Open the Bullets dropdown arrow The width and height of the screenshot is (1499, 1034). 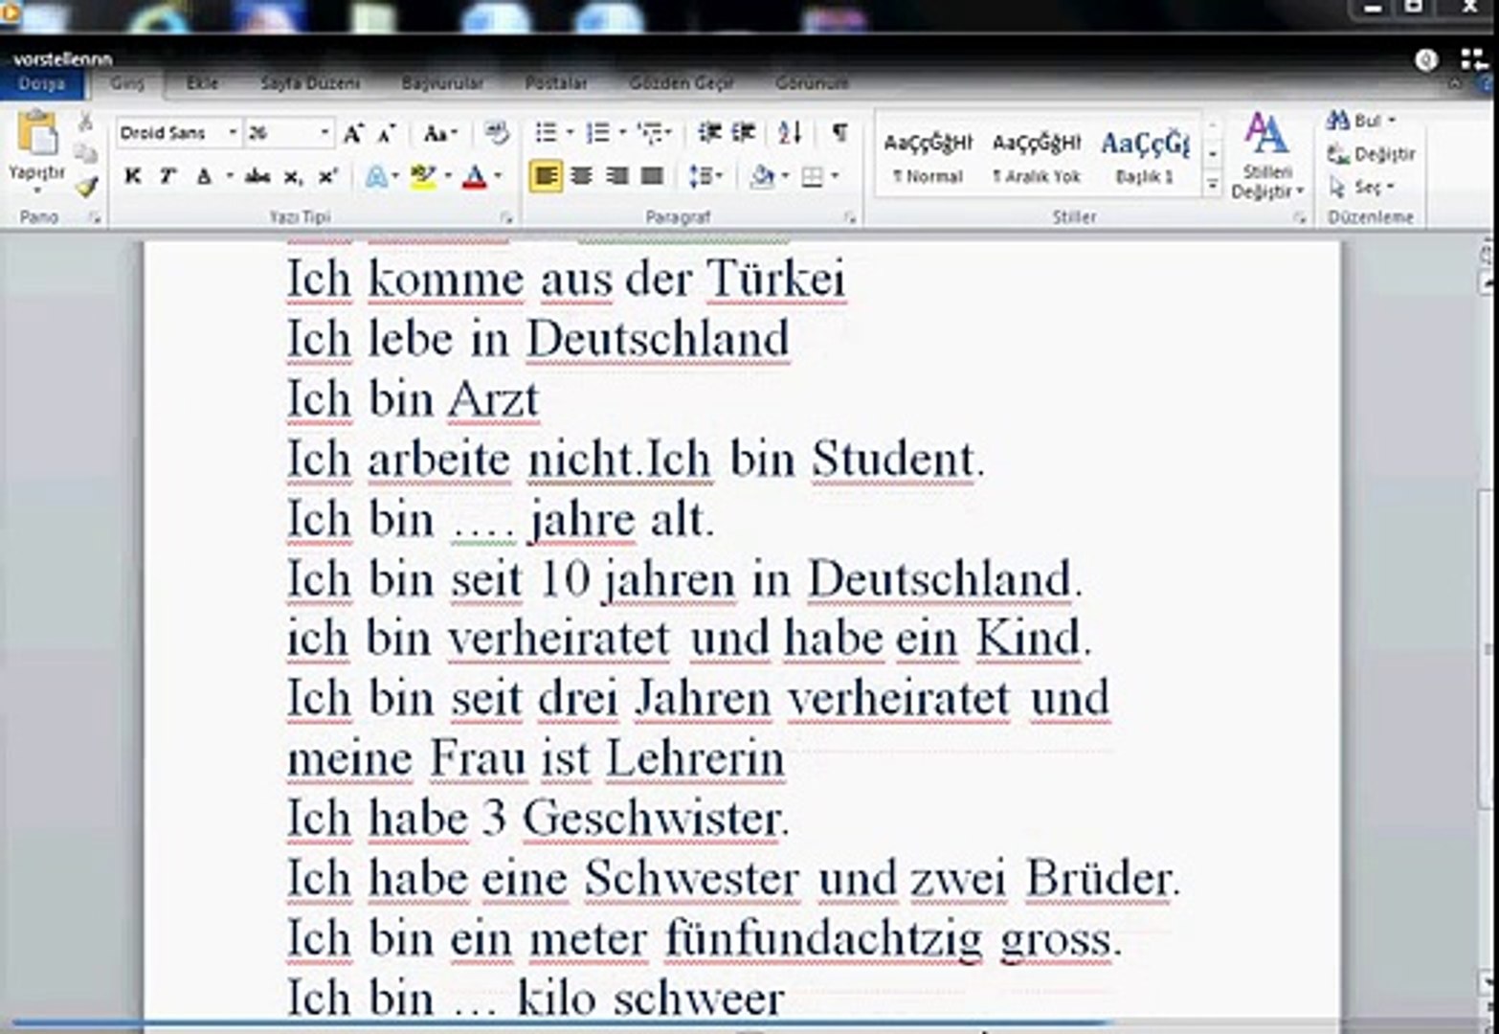pos(570,133)
